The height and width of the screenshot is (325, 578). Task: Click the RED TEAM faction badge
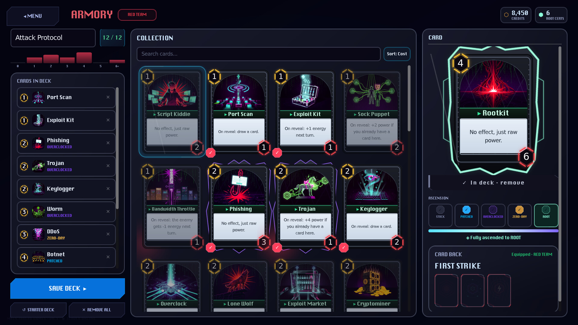[x=137, y=15]
